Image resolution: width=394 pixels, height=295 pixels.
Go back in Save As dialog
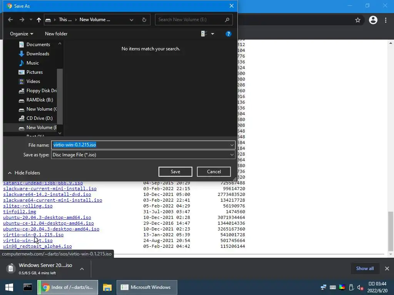[10, 20]
